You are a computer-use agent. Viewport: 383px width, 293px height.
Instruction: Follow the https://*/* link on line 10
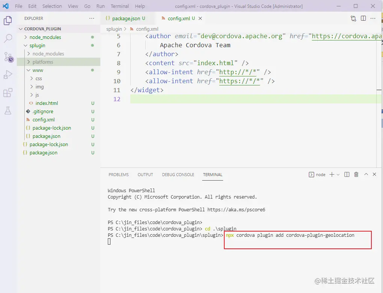[x=240, y=81]
